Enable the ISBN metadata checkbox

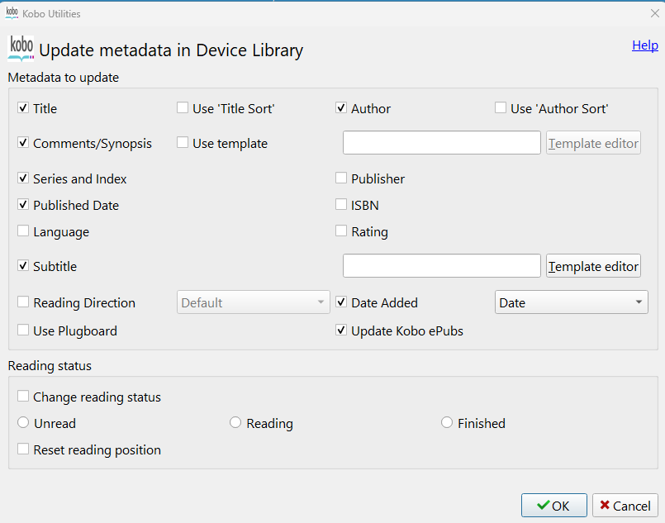pos(341,205)
